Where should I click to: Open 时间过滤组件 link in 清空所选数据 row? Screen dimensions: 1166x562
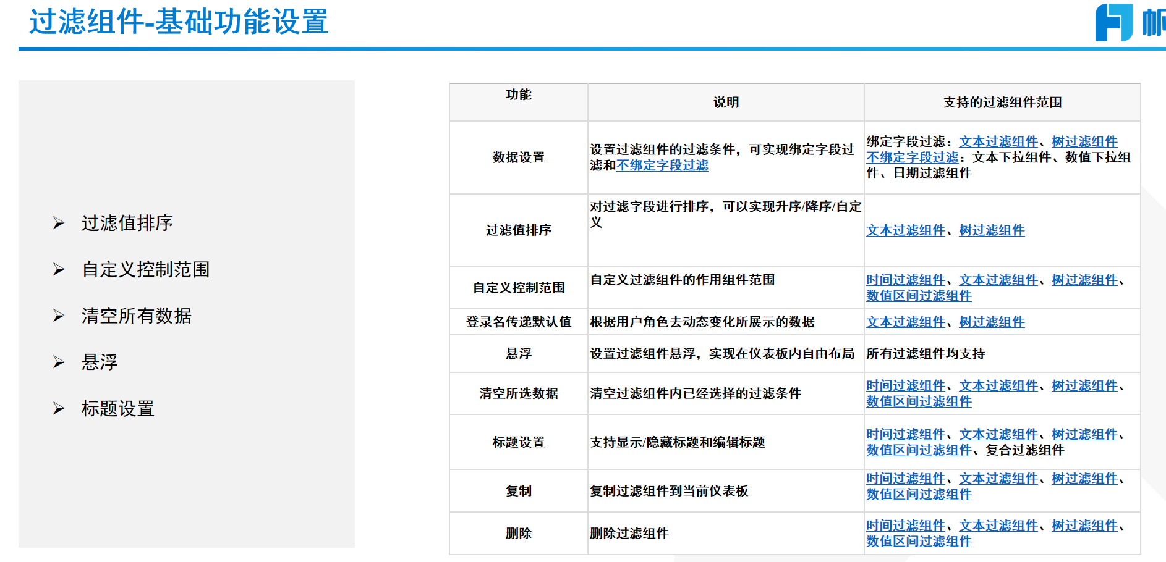click(x=906, y=385)
